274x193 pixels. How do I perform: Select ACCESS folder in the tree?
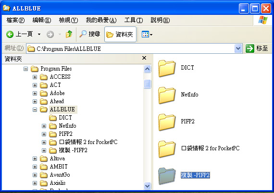pyautogui.click(x=60, y=77)
